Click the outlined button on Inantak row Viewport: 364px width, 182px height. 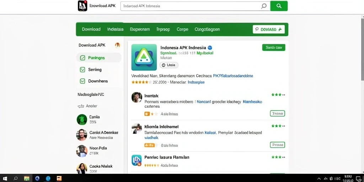[277, 113]
